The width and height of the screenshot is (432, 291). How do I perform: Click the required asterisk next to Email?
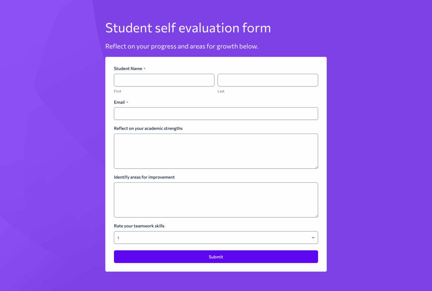pyautogui.click(x=127, y=102)
